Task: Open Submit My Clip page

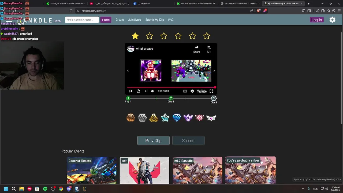Action: tap(155, 20)
